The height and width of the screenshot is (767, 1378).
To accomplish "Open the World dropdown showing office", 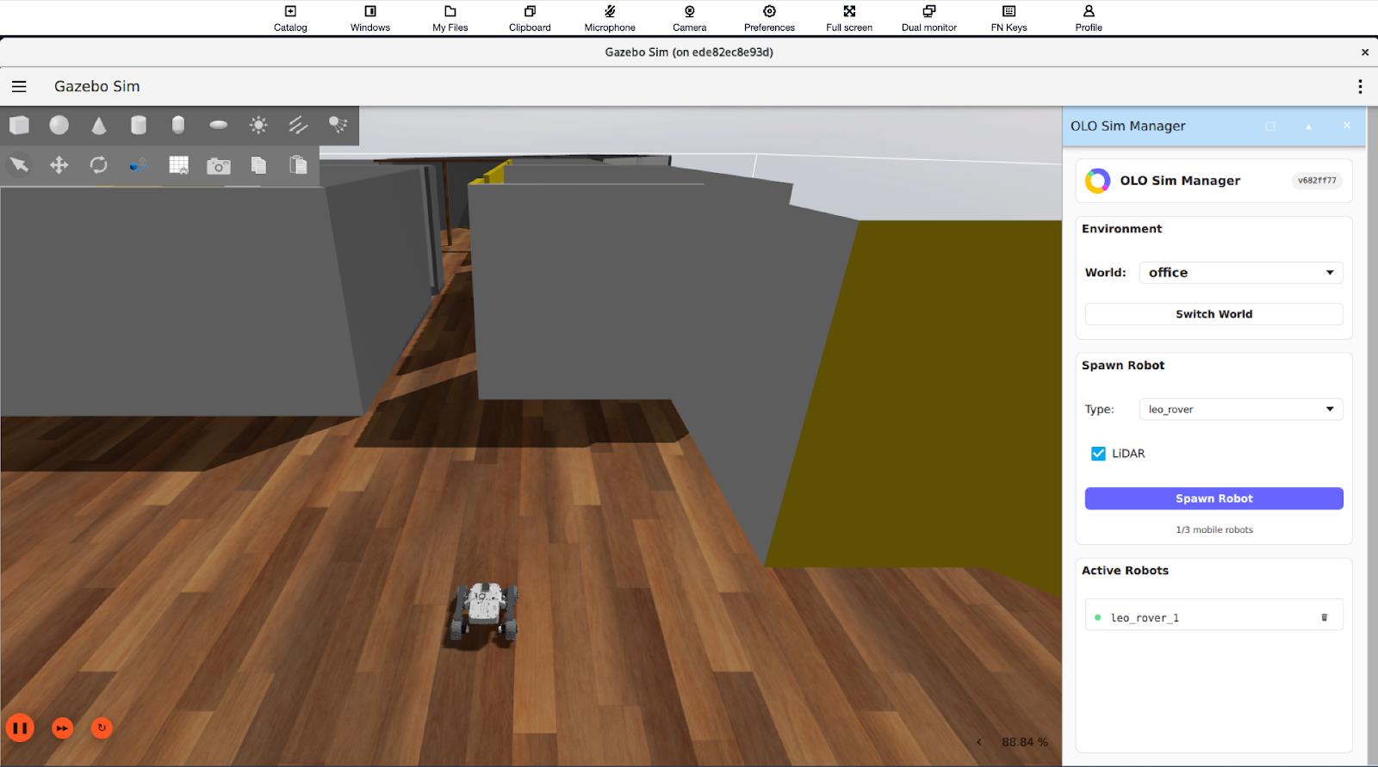I will pos(1240,273).
